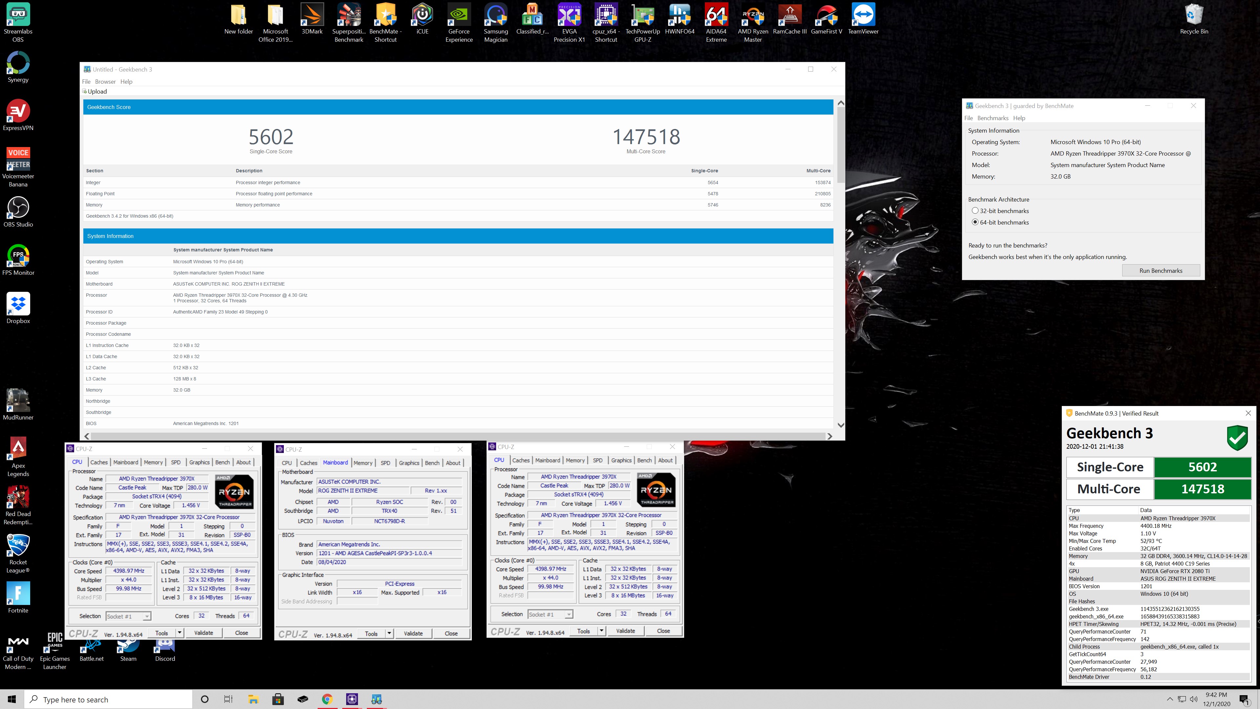Viewport: 1260px width, 709px height.
Task: Open File Explorer on the taskbar
Action: pyautogui.click(x=253, y=699)
